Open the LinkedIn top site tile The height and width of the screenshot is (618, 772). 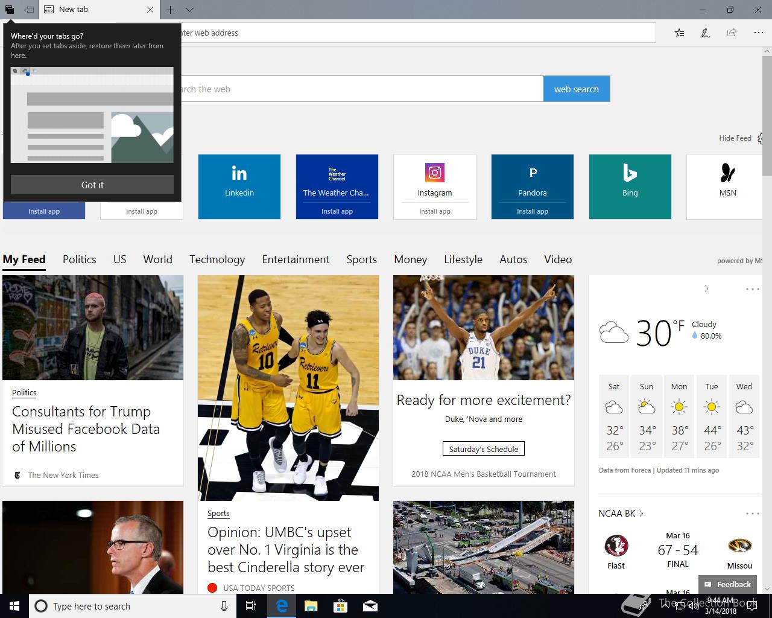pyautogui.click(x=239, y=186)
